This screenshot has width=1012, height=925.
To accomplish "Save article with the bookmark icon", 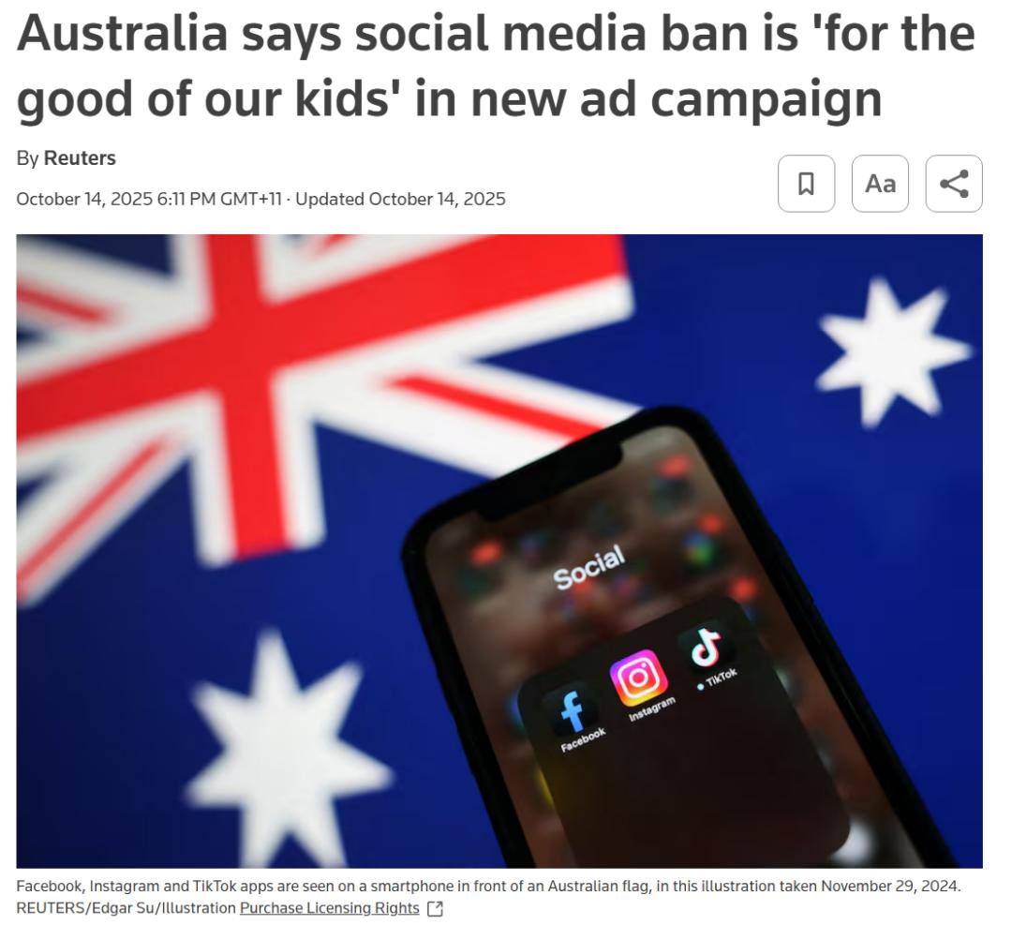I will tap(806, 184).
